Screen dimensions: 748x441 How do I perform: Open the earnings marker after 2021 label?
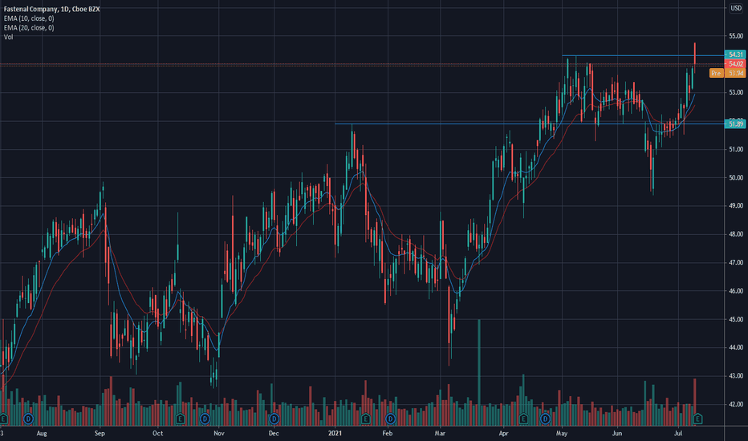pyautogui.click(x=365, y=419)
